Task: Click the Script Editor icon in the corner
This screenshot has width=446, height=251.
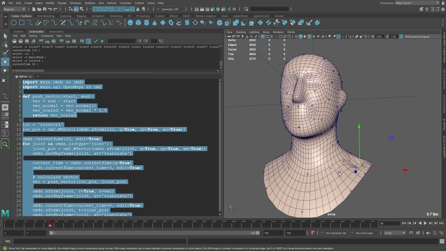Action: [x=442, y=241]
